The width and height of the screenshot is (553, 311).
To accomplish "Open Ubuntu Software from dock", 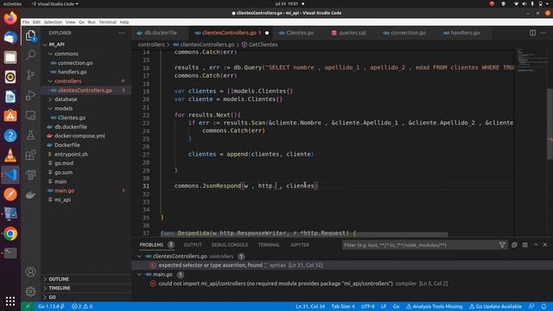I will (x=10, y=116).
